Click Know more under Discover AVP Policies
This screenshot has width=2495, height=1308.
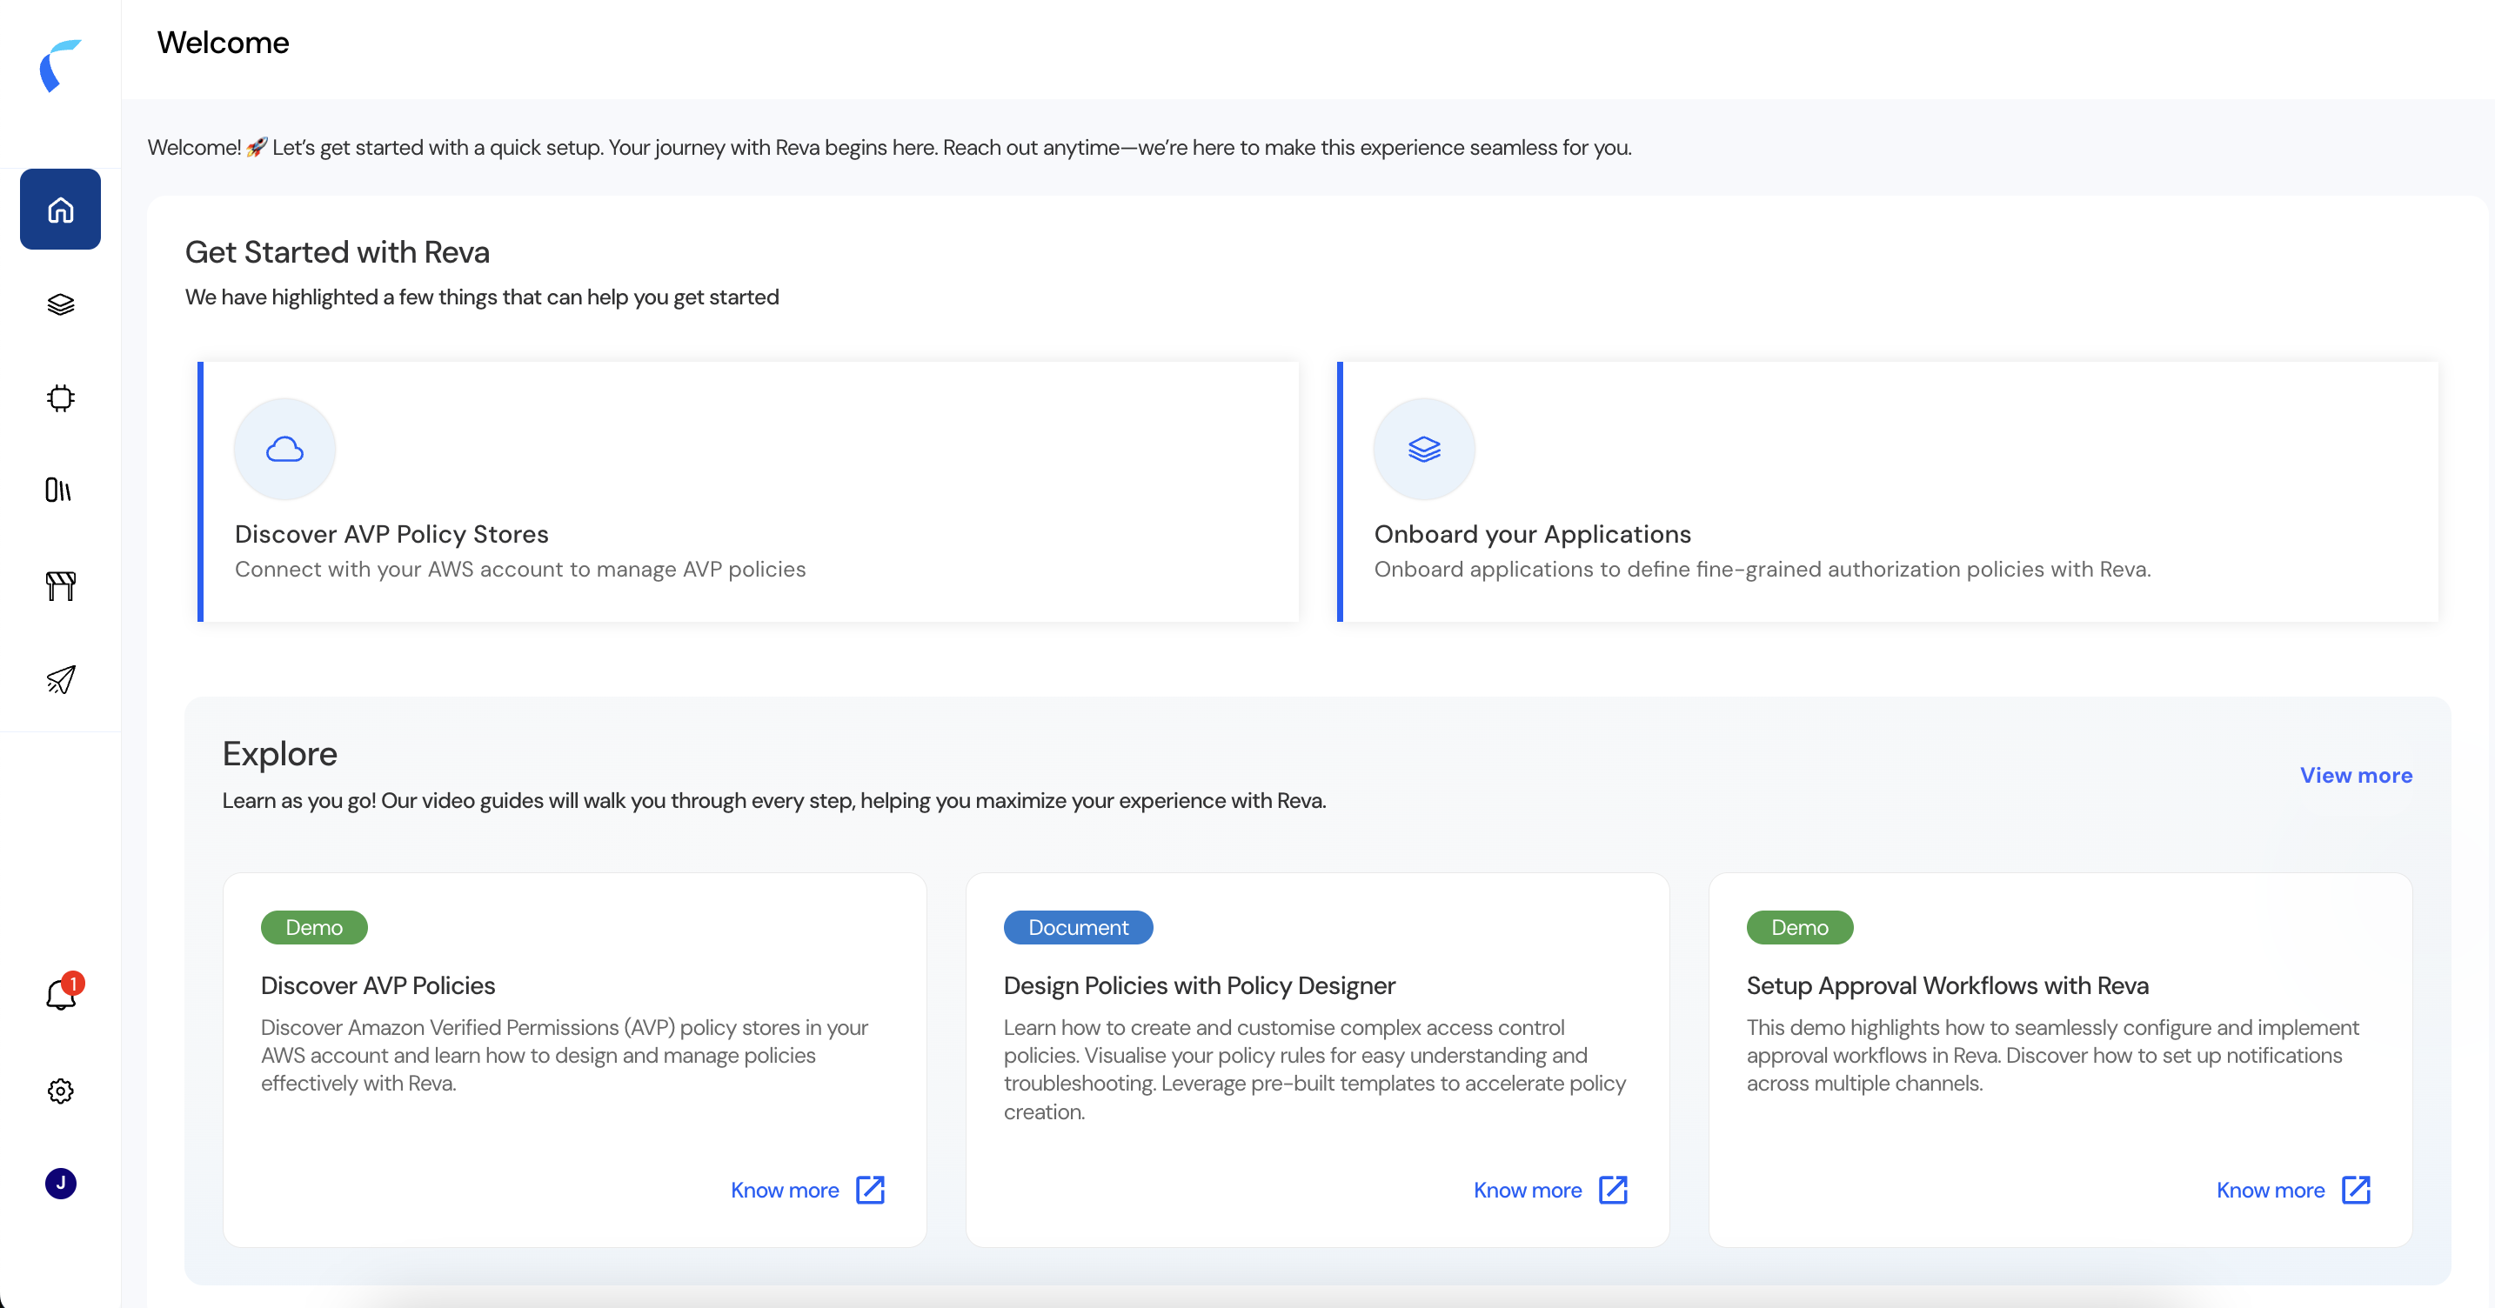tap(785, 1190)
